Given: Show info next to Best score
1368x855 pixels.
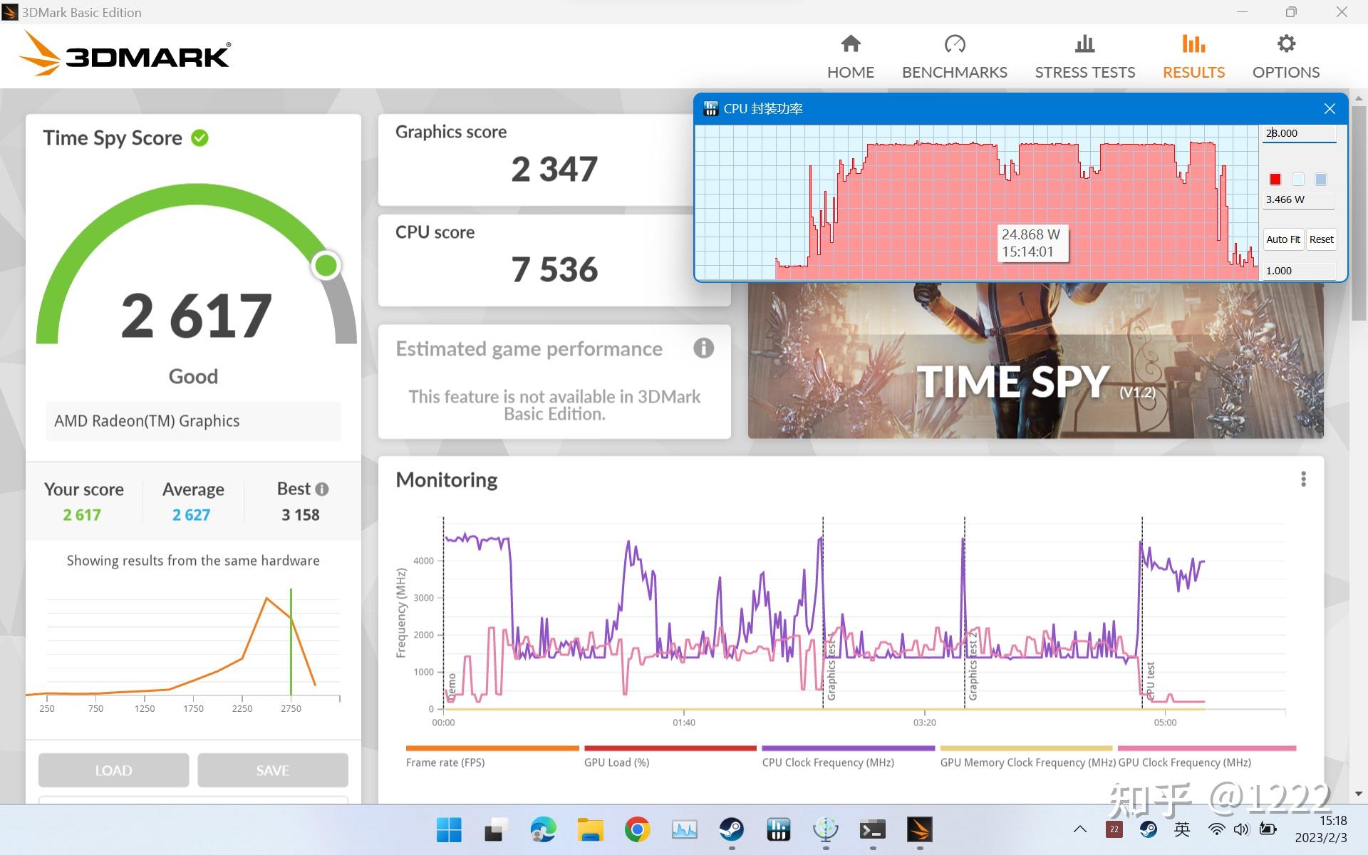Looking at the screenshot, I should click(322, 489).
